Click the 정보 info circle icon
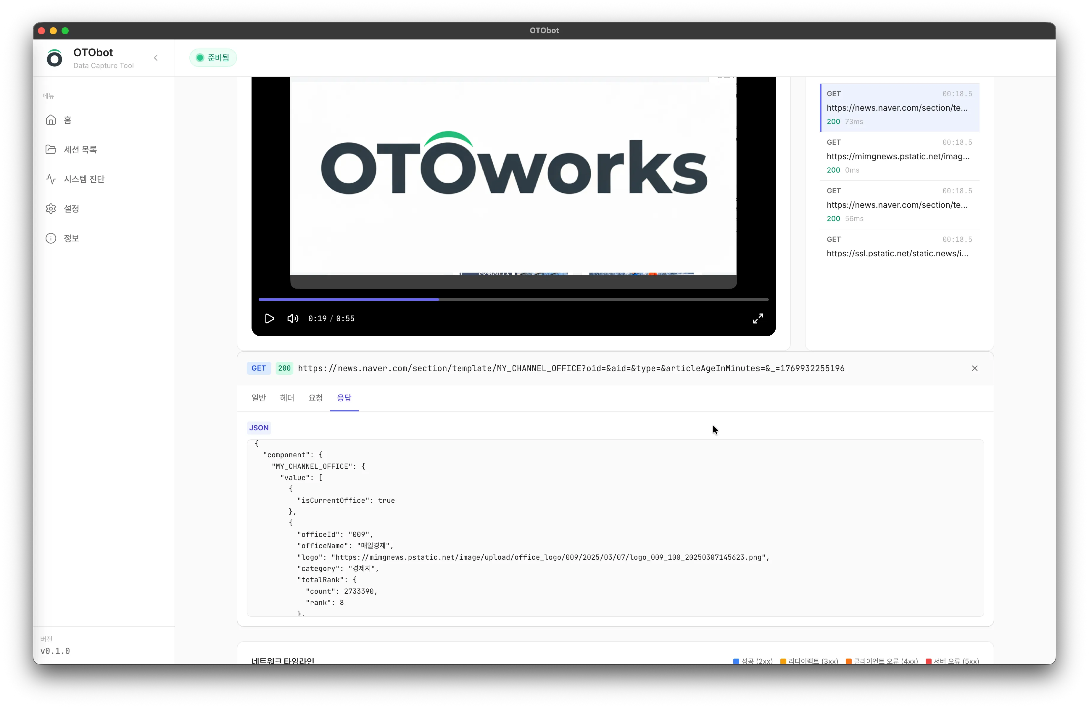This screenshot has width=1089, height=708. (x=51, y=239)
